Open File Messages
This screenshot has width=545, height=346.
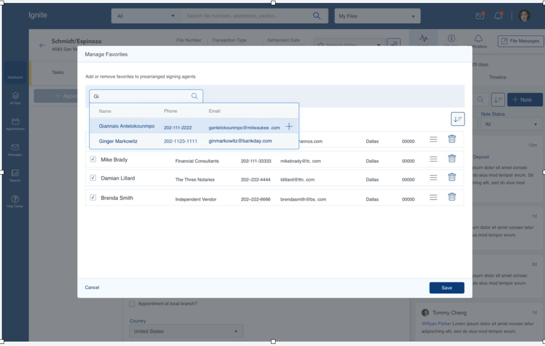pos(520,41)
